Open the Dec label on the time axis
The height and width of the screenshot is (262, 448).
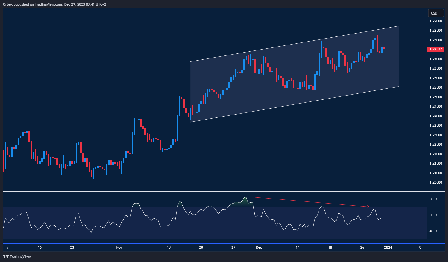point(259,247)
